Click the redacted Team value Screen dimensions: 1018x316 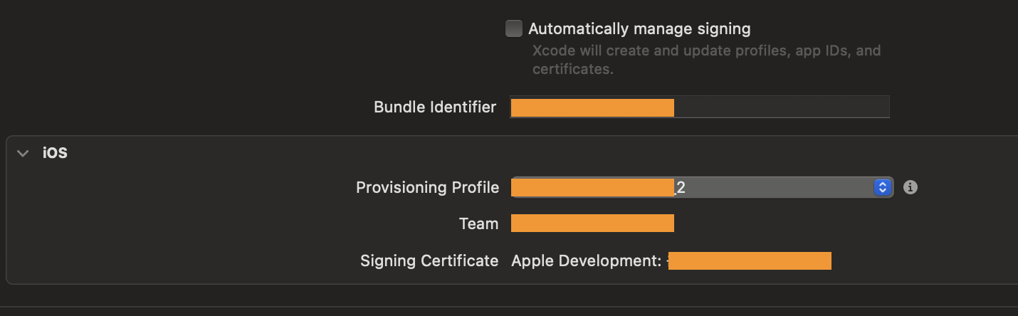click(592, 224)
